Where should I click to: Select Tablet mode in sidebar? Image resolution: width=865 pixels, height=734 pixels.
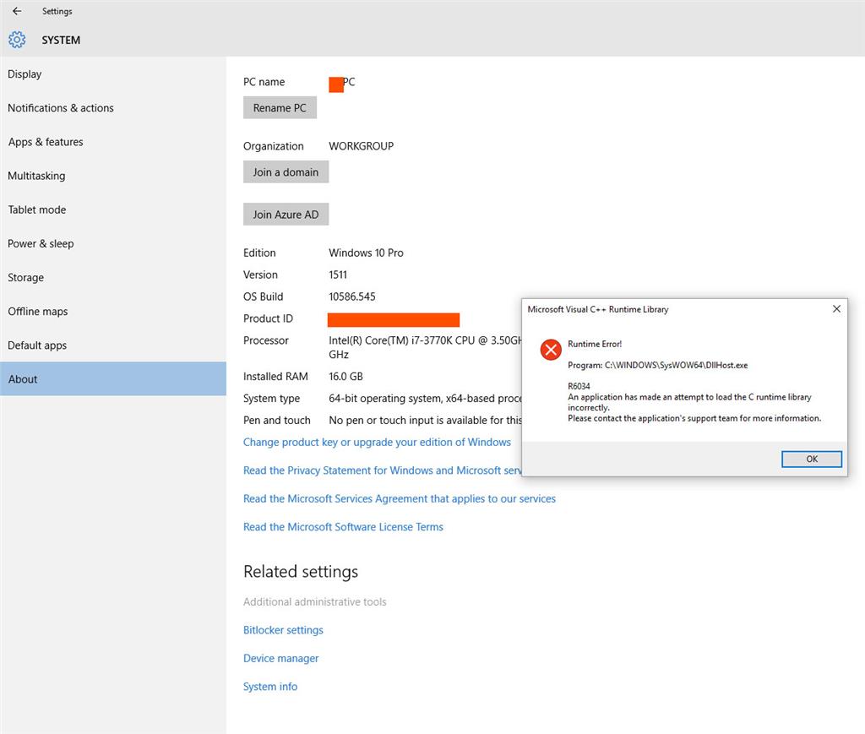[x=113, y=209]
